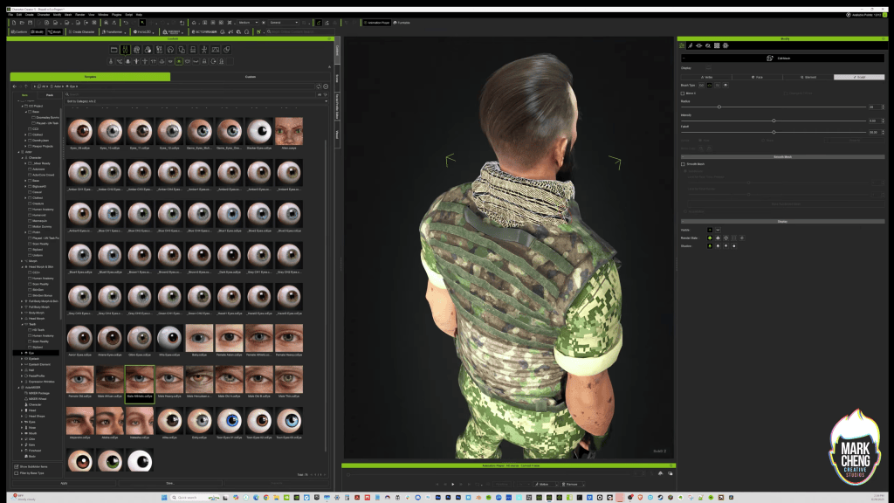This screenshot has height=503, width=894.
Task: Open the Transformer dropdown
Action: [113, 32]
